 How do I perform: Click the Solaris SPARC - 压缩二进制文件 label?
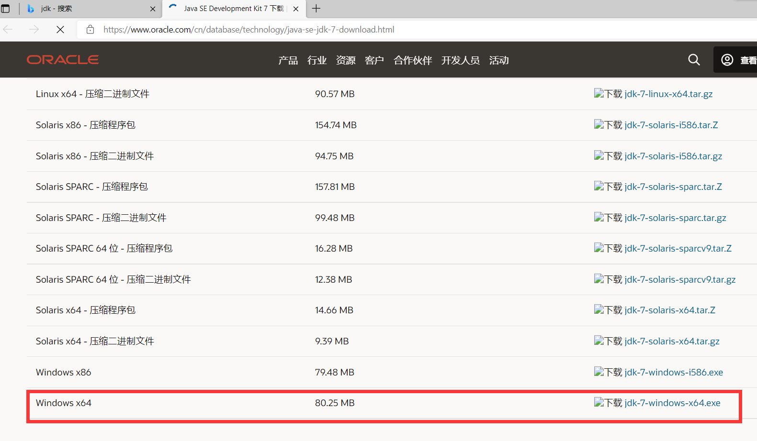[x=101, y=218]
